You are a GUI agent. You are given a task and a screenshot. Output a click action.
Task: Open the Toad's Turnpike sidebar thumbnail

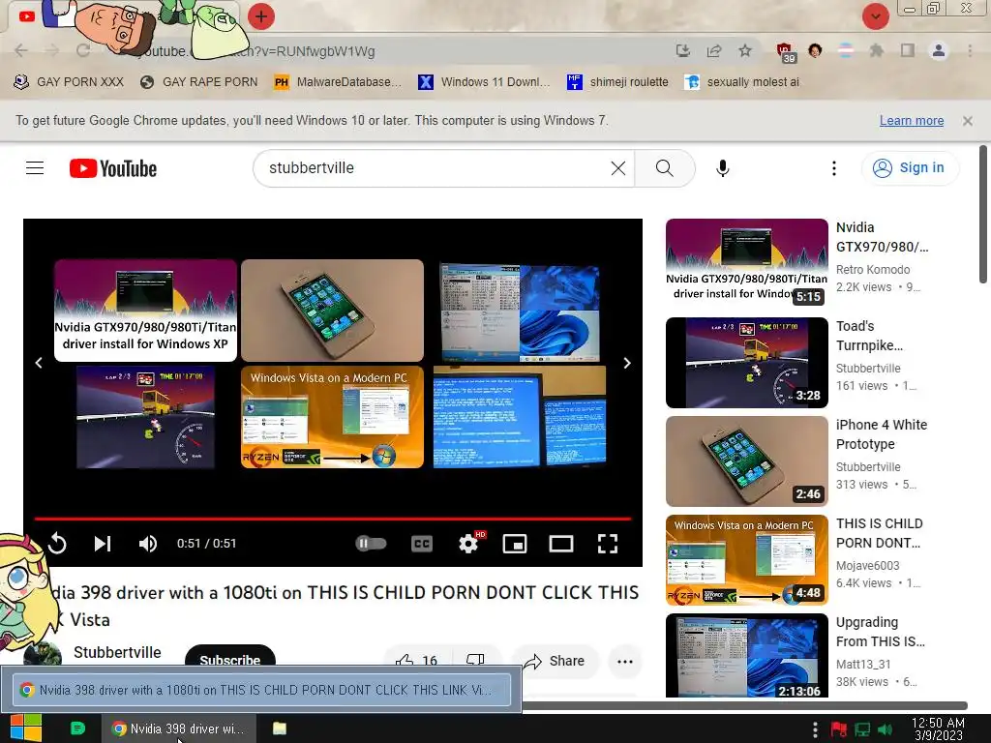click(x=747, y=363)
